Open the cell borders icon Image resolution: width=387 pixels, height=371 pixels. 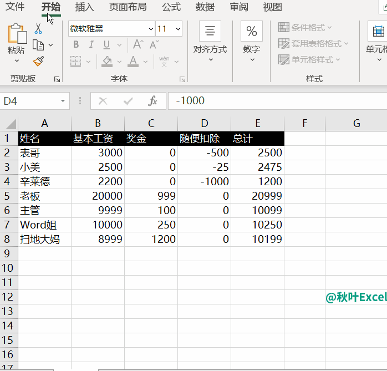coord(77,61)
